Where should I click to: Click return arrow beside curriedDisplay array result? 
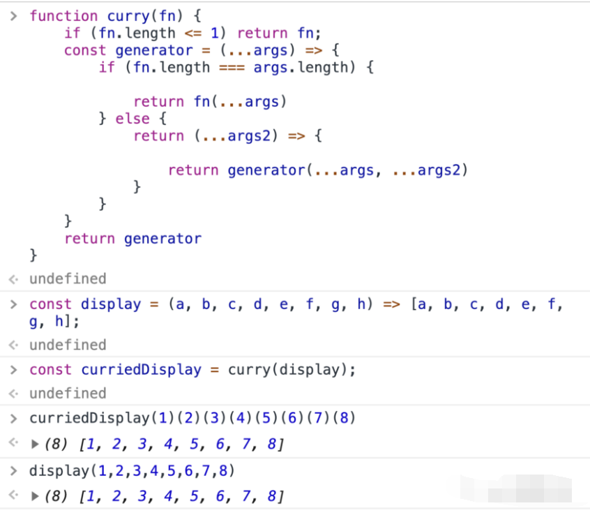coord(13,442)
